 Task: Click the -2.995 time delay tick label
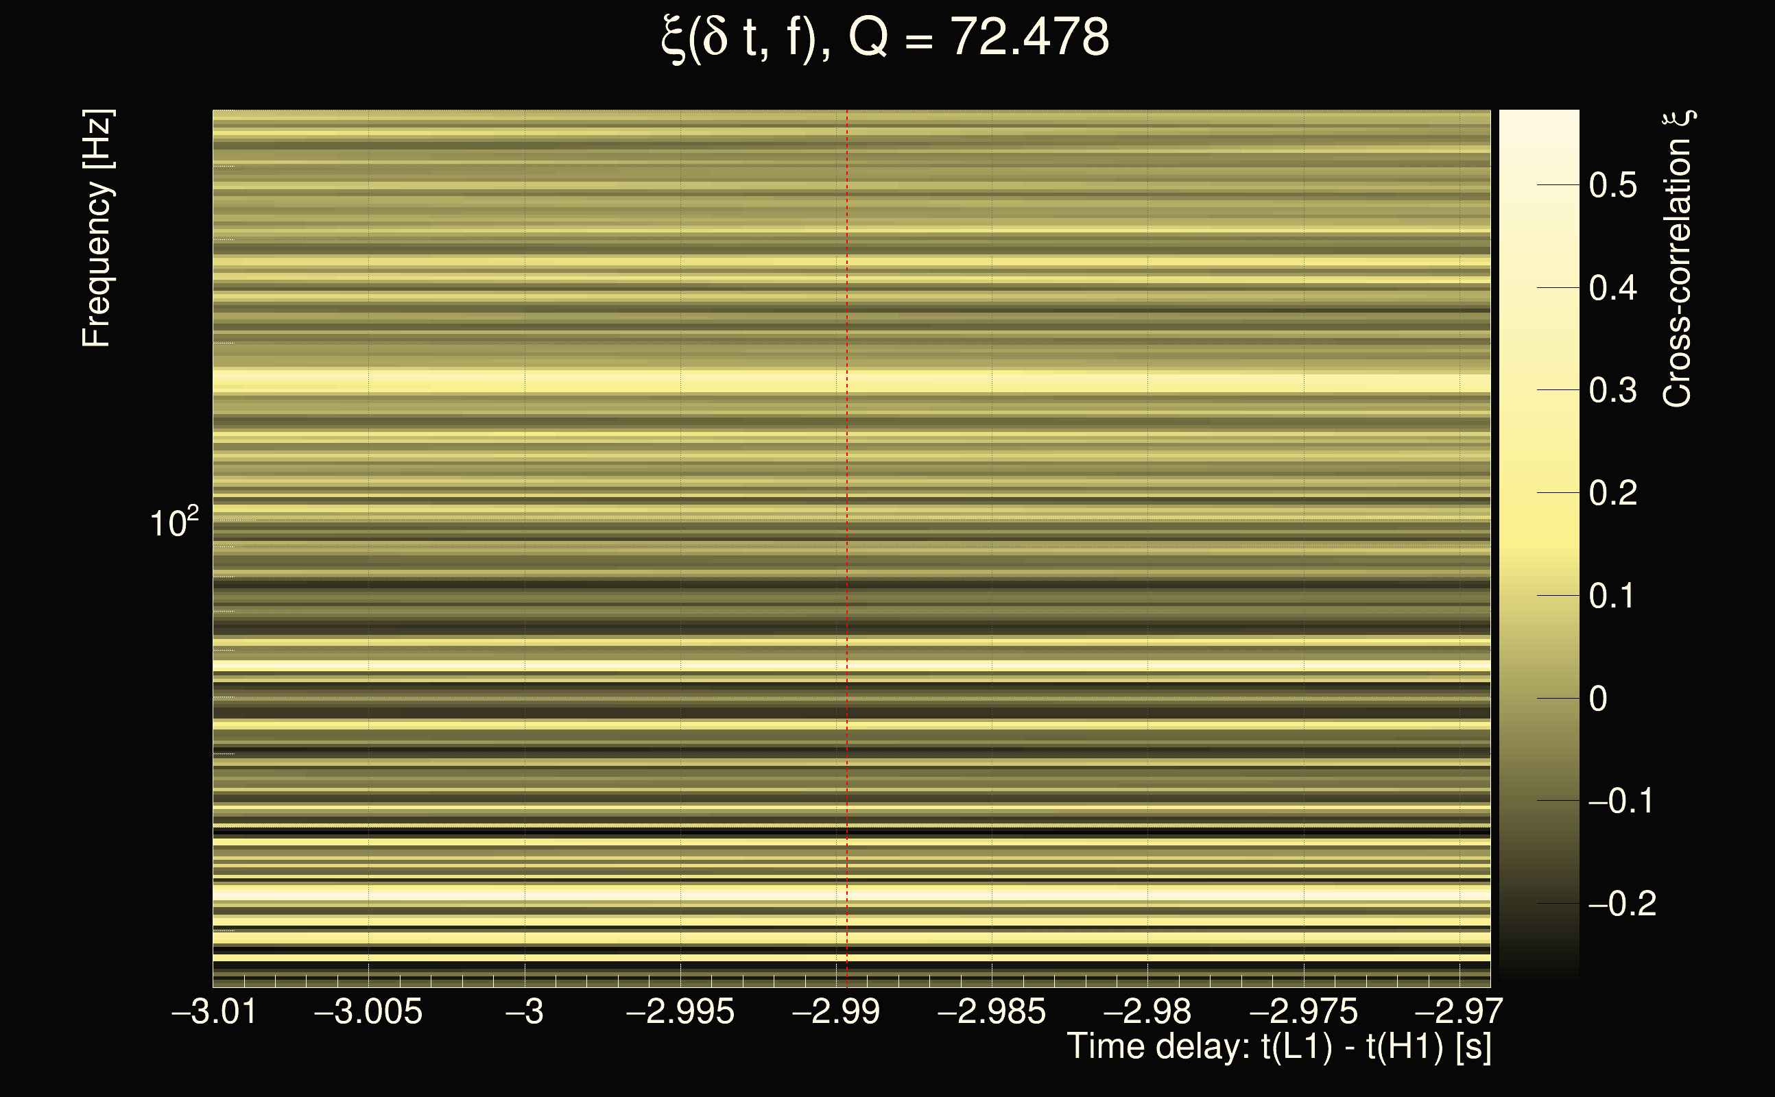(x=680, y=1011)
